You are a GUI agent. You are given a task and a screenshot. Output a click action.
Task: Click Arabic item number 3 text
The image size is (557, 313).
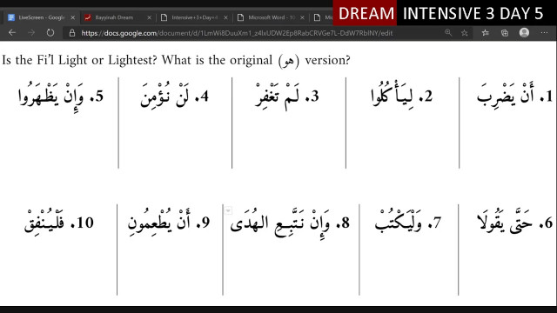287,97
